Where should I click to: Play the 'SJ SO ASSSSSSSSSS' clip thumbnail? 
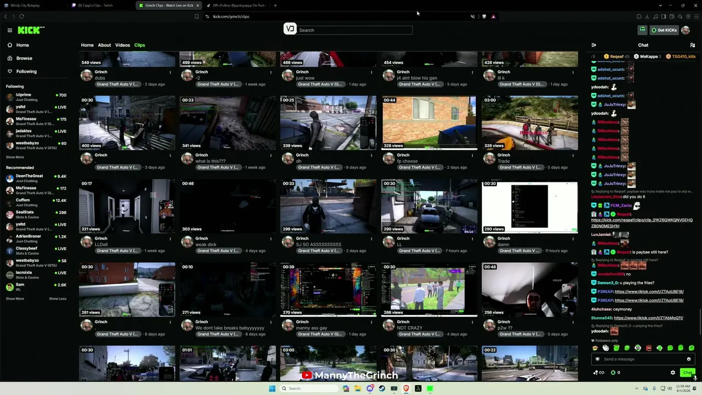pyautogui.click(x=328, y=206)
